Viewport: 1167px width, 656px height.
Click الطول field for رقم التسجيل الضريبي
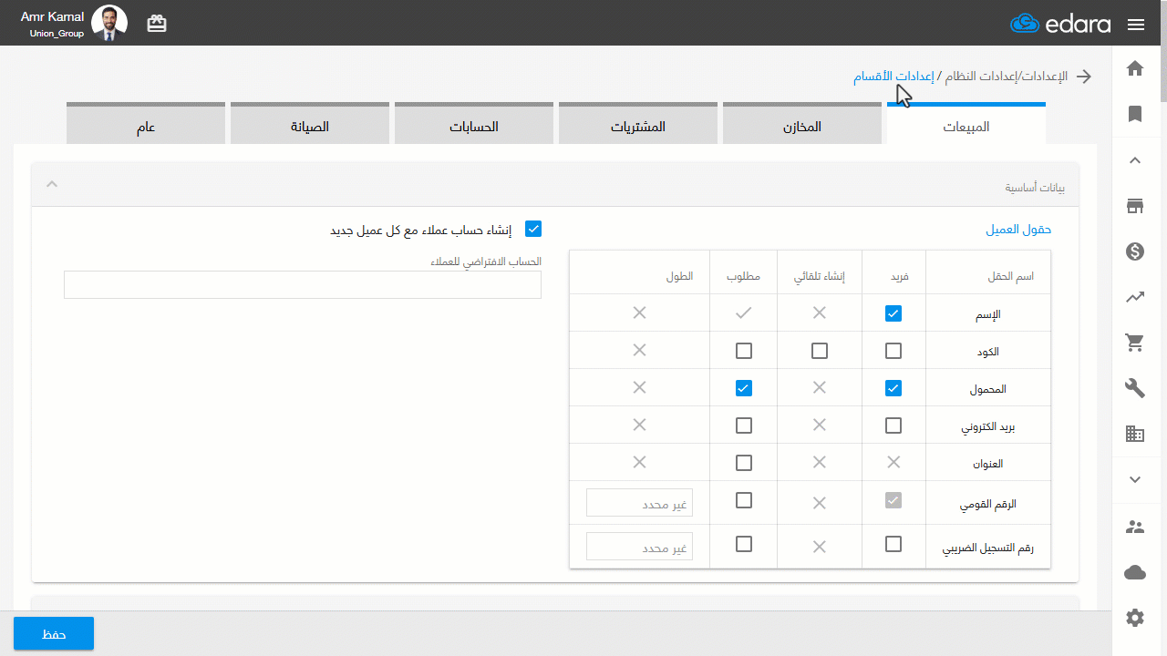click(639, 547)
